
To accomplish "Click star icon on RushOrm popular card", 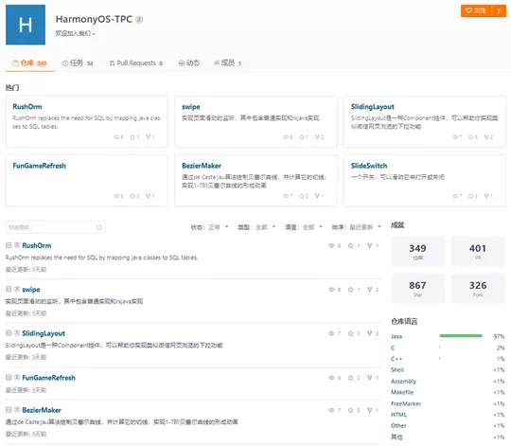I will click(132, 137).
